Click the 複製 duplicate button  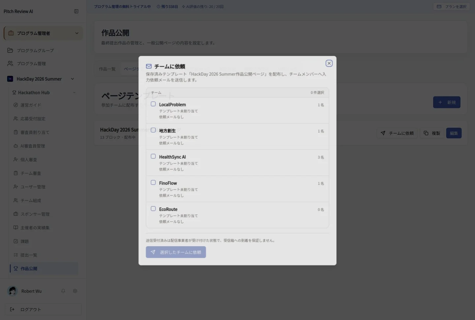(432, 133)
